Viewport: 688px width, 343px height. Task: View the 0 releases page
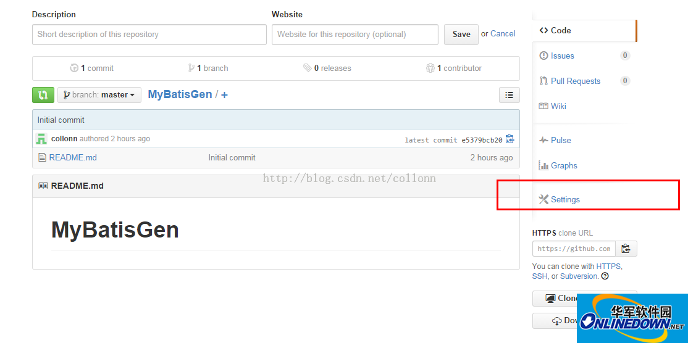327,68
